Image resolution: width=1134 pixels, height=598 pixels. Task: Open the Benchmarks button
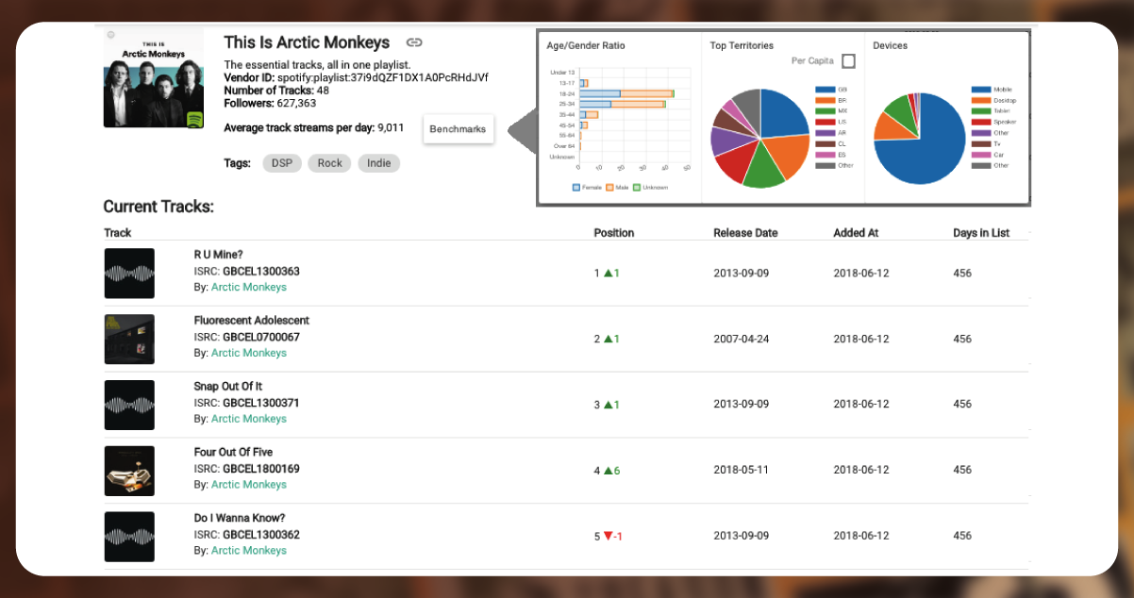click(459, 128)
